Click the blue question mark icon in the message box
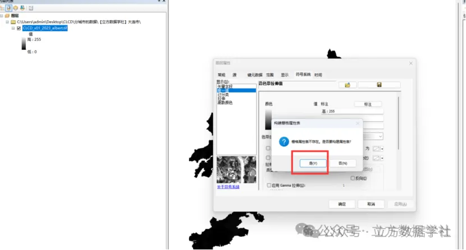Screen dimensions: 466x250 point(284,142)
